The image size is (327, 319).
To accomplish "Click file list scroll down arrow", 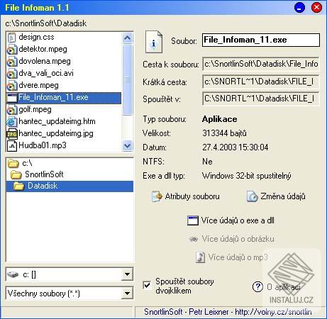I will point(127,145).
